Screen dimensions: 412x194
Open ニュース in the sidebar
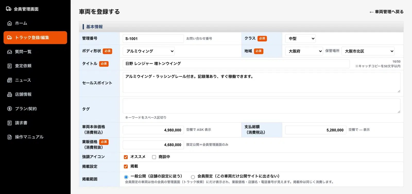tap(35, 80)
